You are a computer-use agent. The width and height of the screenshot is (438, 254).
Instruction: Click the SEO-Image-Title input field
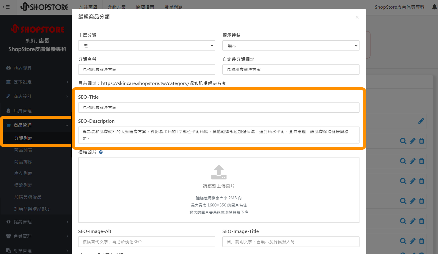click(291, 242)
